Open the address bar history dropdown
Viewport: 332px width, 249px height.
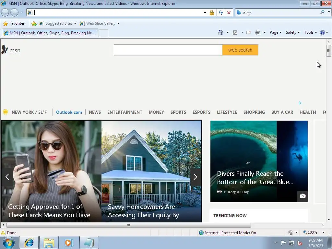[205, 13]
